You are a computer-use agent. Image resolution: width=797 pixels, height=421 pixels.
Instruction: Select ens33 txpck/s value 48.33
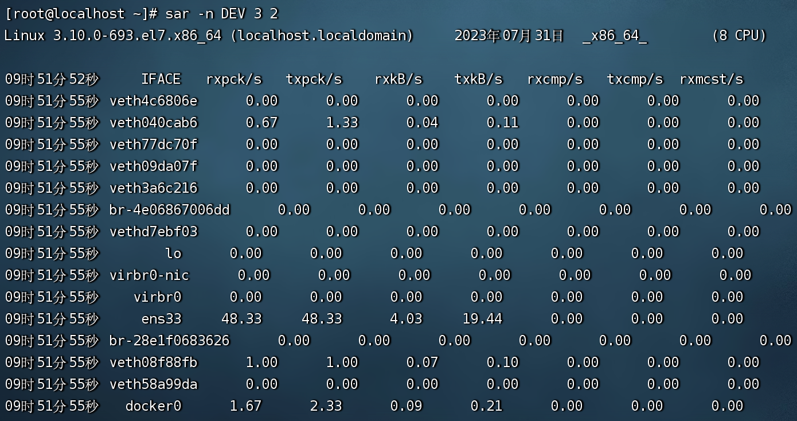pyautogui.click(x=322, y=319)
